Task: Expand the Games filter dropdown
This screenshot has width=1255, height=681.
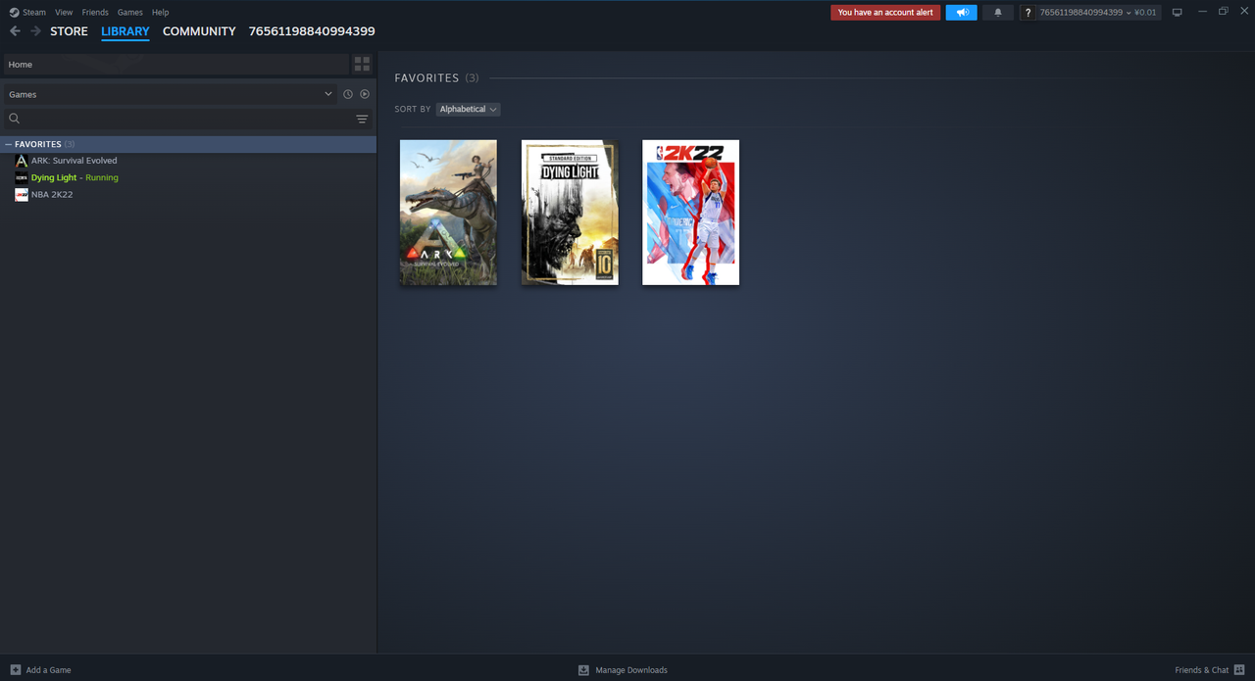Action: pyautogui.click(x=170, y=94)
